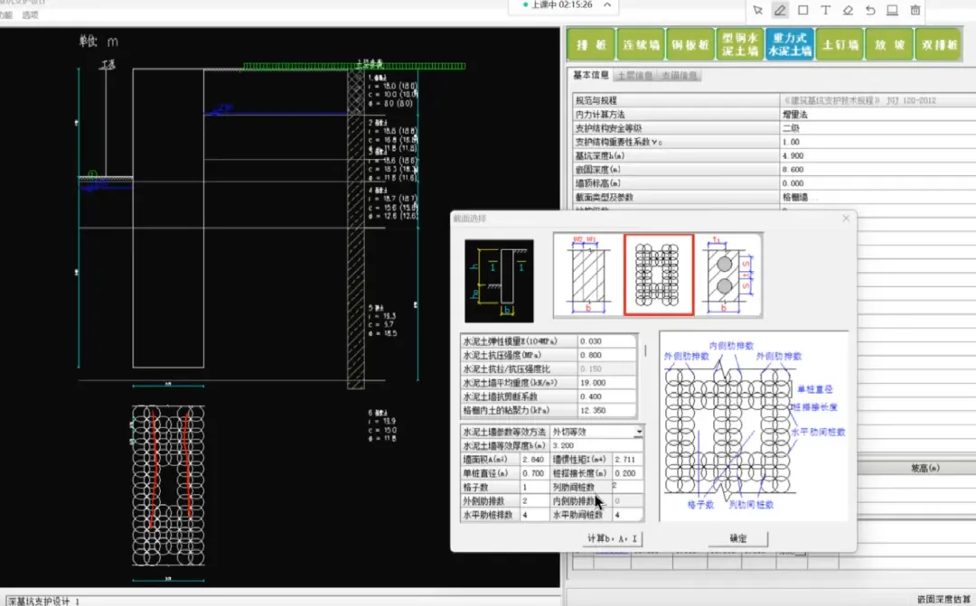This screenshot has height=606, width=976.
Task: Select the 型钢水泥土墙 support type
Action: pyautogui.click(x=740, y=44)
